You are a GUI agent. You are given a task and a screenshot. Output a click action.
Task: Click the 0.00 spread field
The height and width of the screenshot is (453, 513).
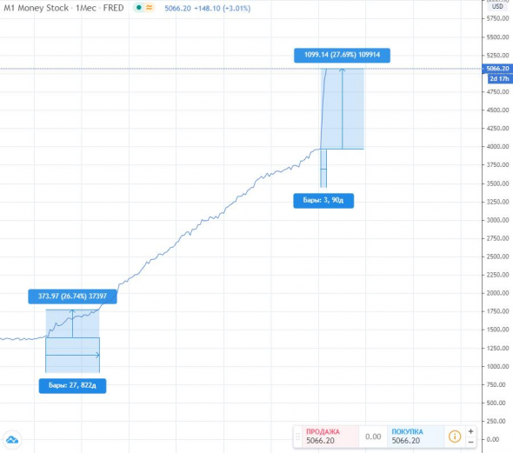(373, 436)
